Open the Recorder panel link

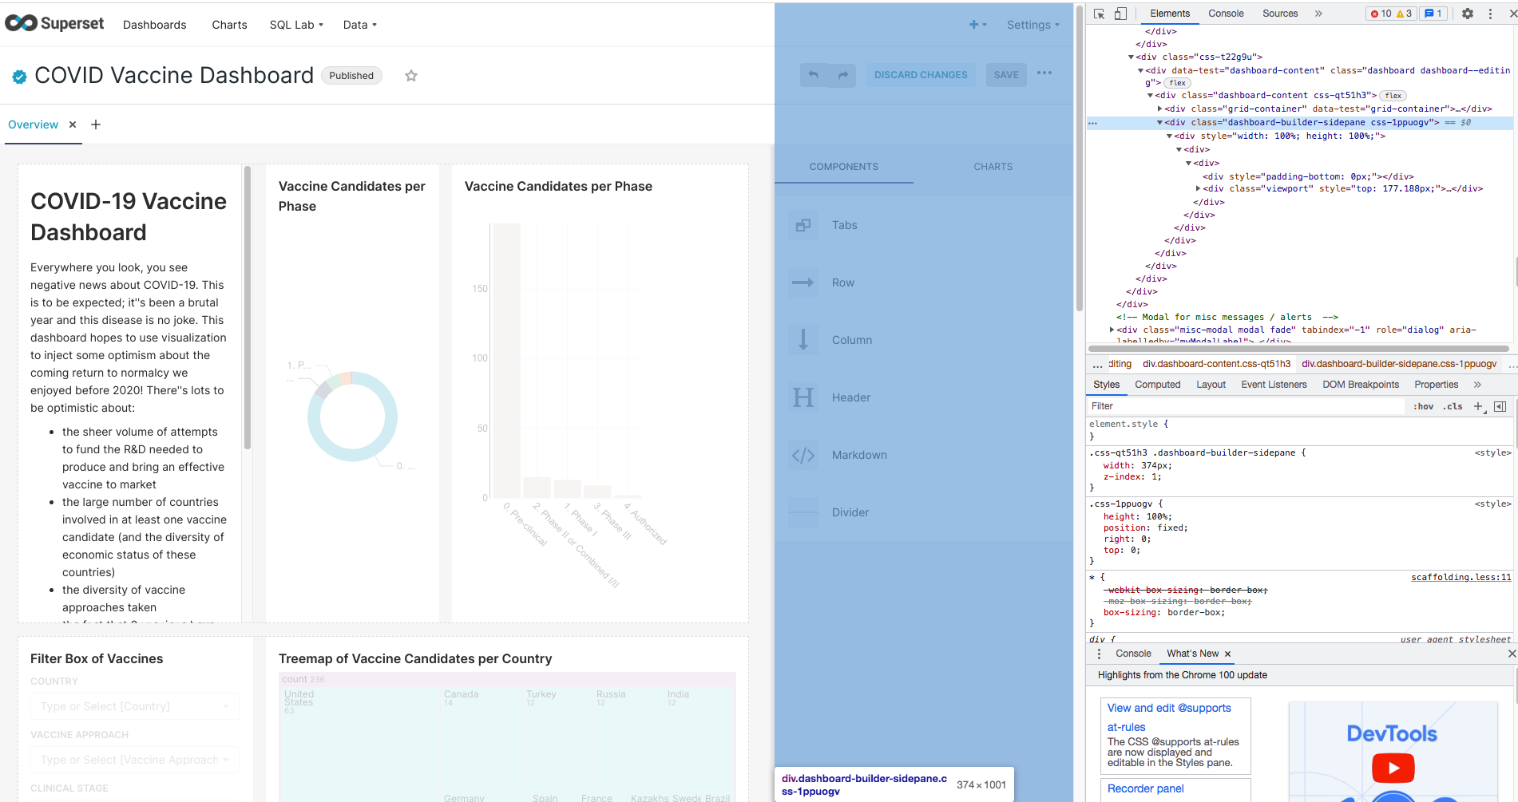(x=1145, y=788)
